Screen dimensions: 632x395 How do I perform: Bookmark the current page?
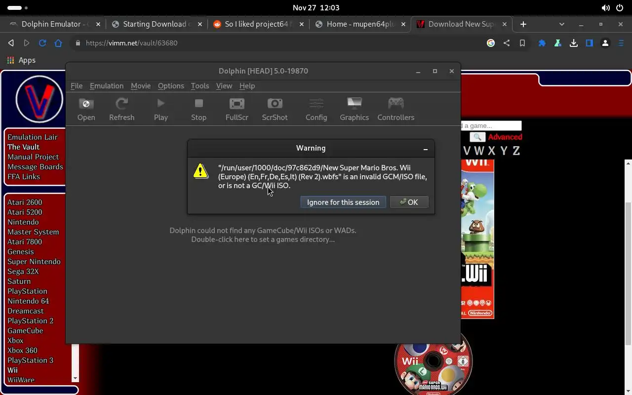tap(522, 43)
